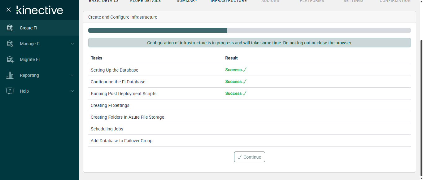Click the Success result for Running Post Deployment Scripts
This screenshot has height=180, width=423.
point(233,94)
